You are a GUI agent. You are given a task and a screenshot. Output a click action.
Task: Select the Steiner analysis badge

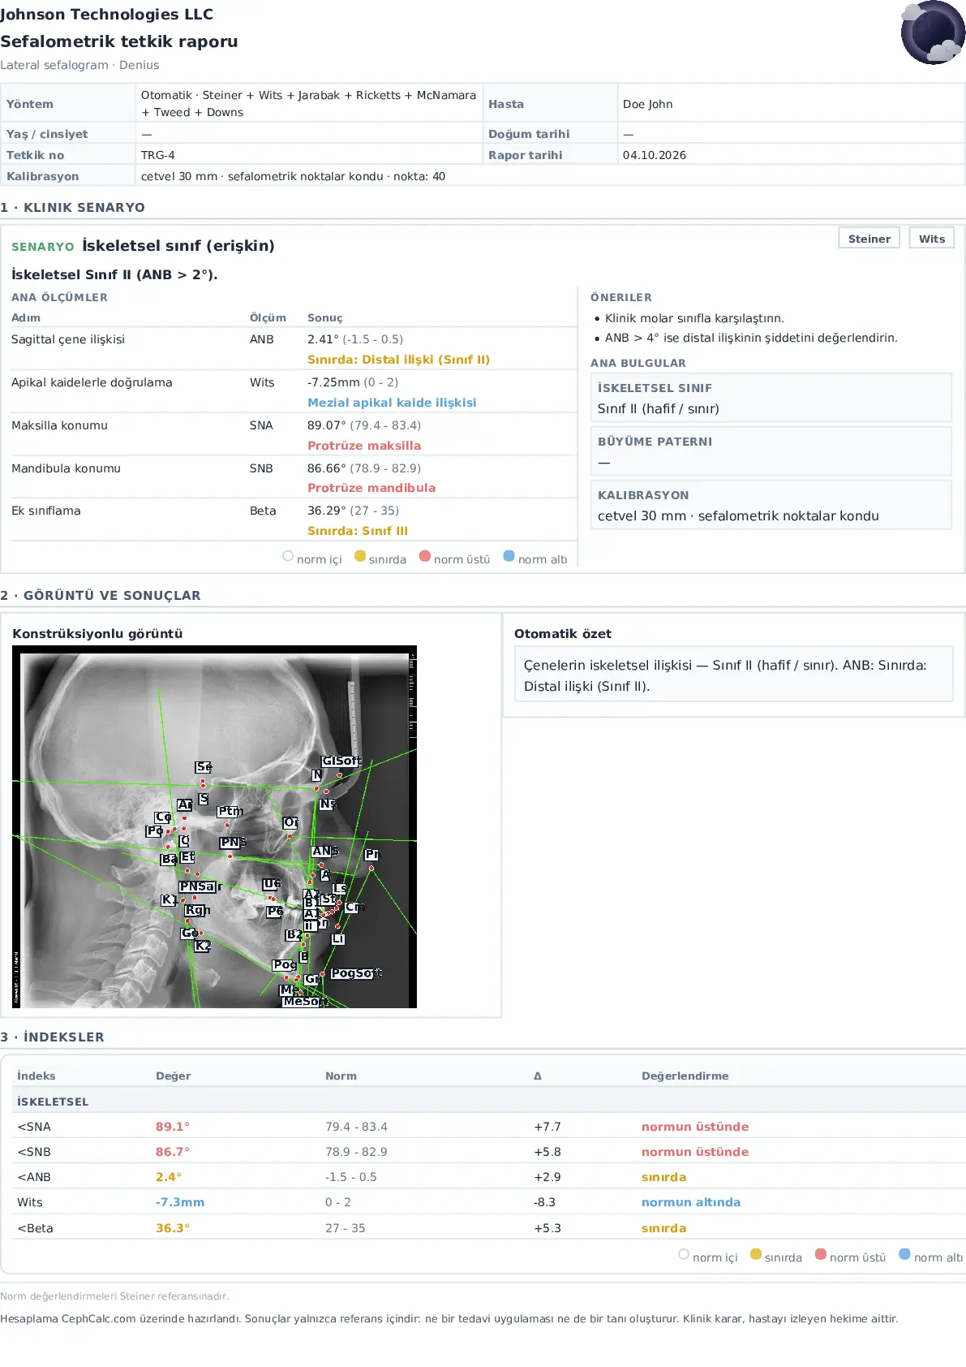point(869,239)
